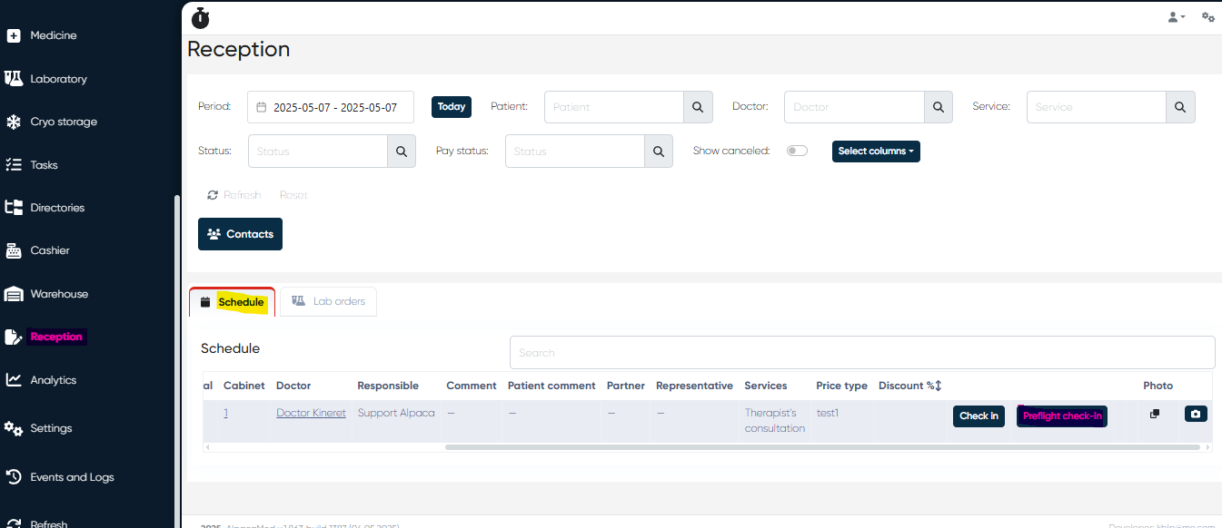
Task: Open the Doctor Kineret link
Action: point(311,413)
